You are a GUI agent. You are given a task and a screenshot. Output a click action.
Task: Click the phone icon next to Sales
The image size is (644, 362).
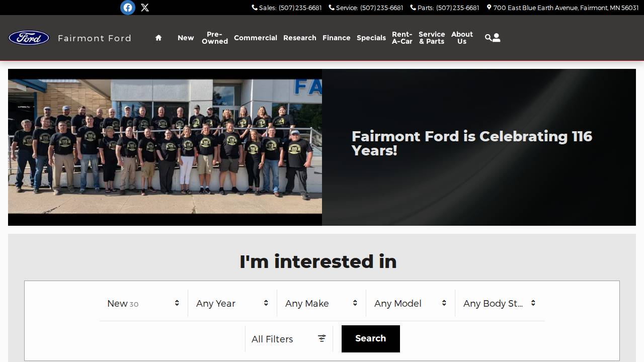[255, 8]
